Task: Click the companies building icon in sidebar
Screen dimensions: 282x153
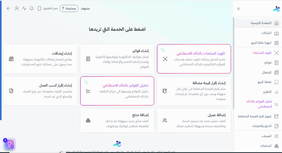Action: [x=276, y=33]
